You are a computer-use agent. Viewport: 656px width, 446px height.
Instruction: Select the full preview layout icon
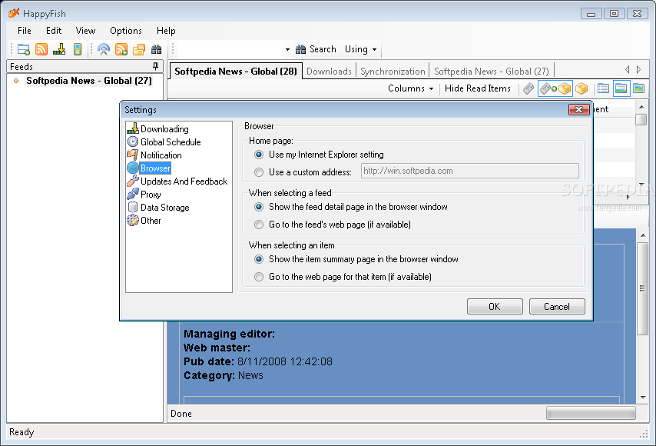tap(638, 88)
